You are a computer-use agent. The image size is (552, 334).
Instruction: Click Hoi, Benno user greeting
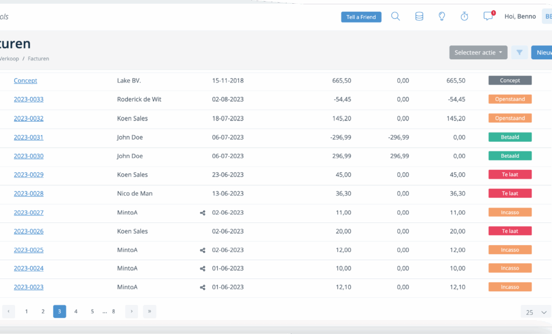pos(520,17)
